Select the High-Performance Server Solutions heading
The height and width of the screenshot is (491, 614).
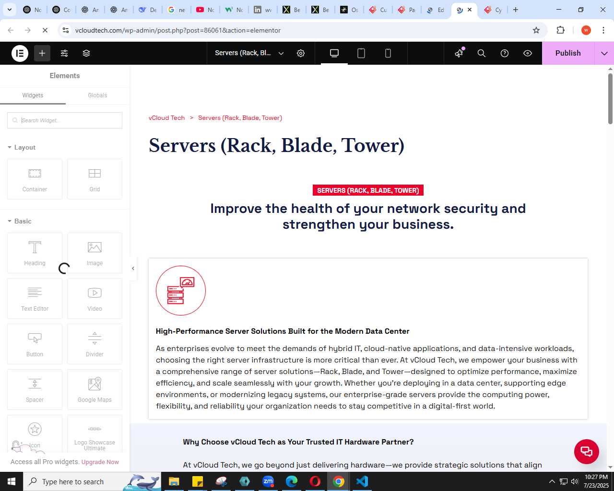coord(283,331)
